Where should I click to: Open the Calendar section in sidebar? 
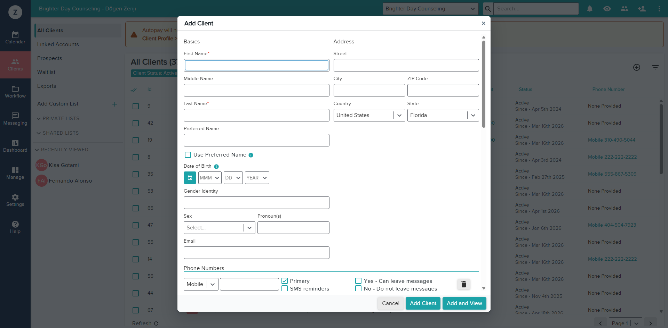[x=15, y=38]
